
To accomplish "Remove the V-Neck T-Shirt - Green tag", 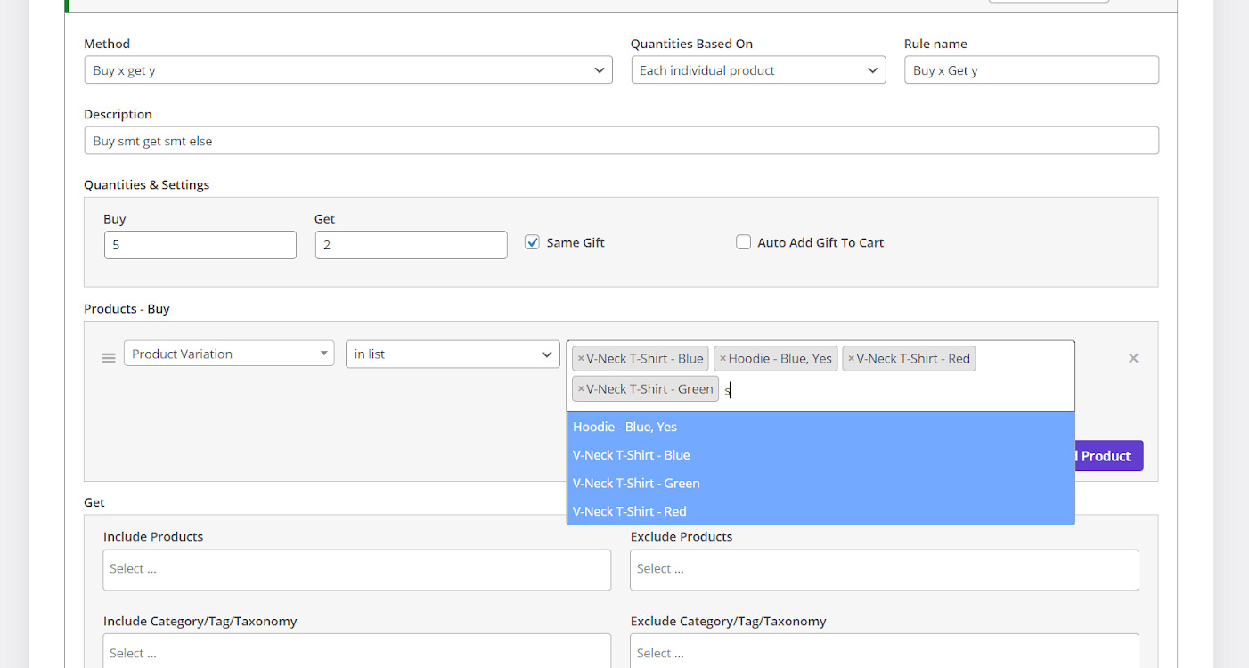I will (x=581, y=389).
